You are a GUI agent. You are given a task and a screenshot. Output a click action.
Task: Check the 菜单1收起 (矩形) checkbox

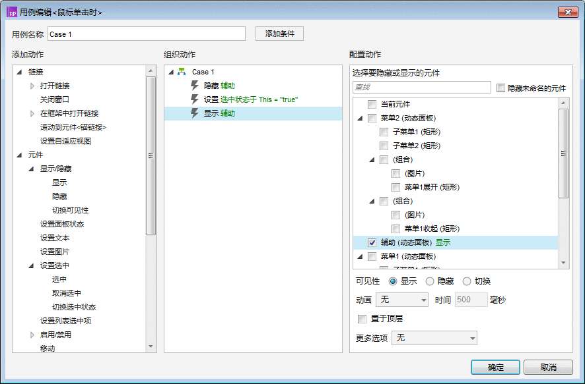[x=396, y=229]
